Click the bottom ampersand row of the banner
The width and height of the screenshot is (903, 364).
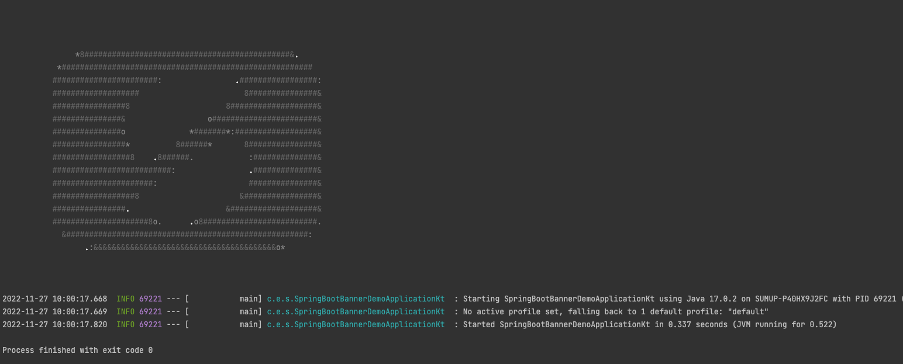(185, 248)
